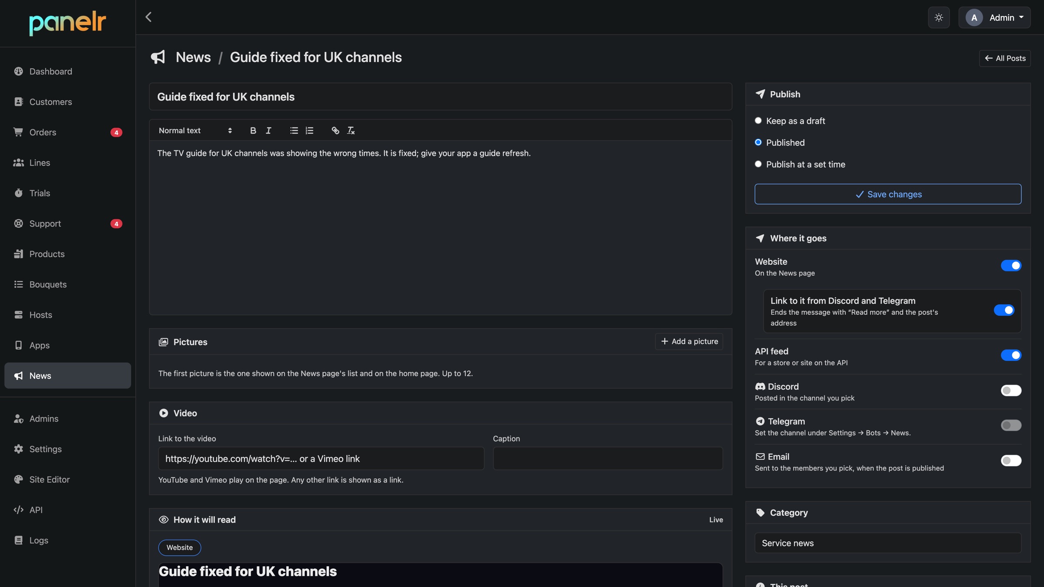
Task: Choose Publish at a set time
Action: (758, 164)
